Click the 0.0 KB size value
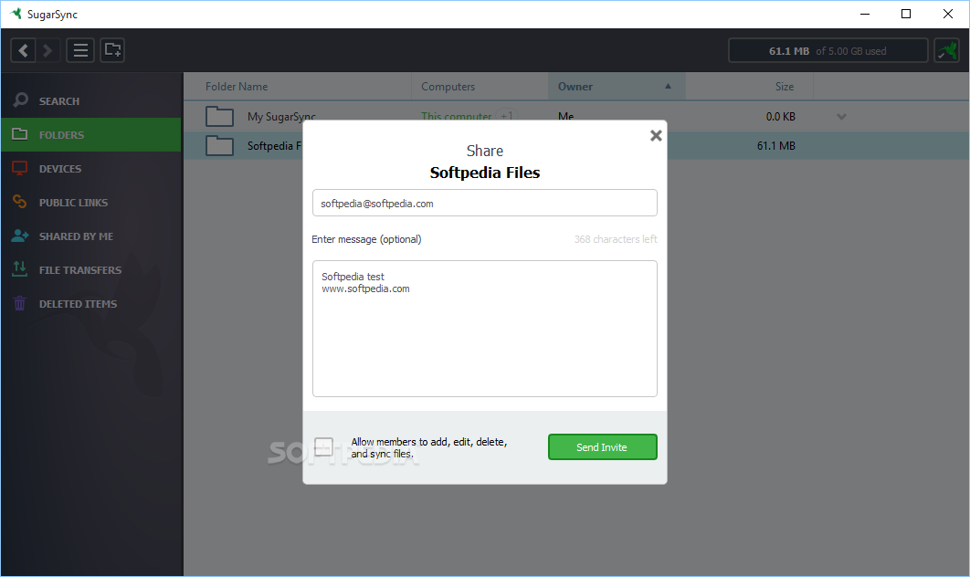The image size is (970, 577). tap(780, 116)
